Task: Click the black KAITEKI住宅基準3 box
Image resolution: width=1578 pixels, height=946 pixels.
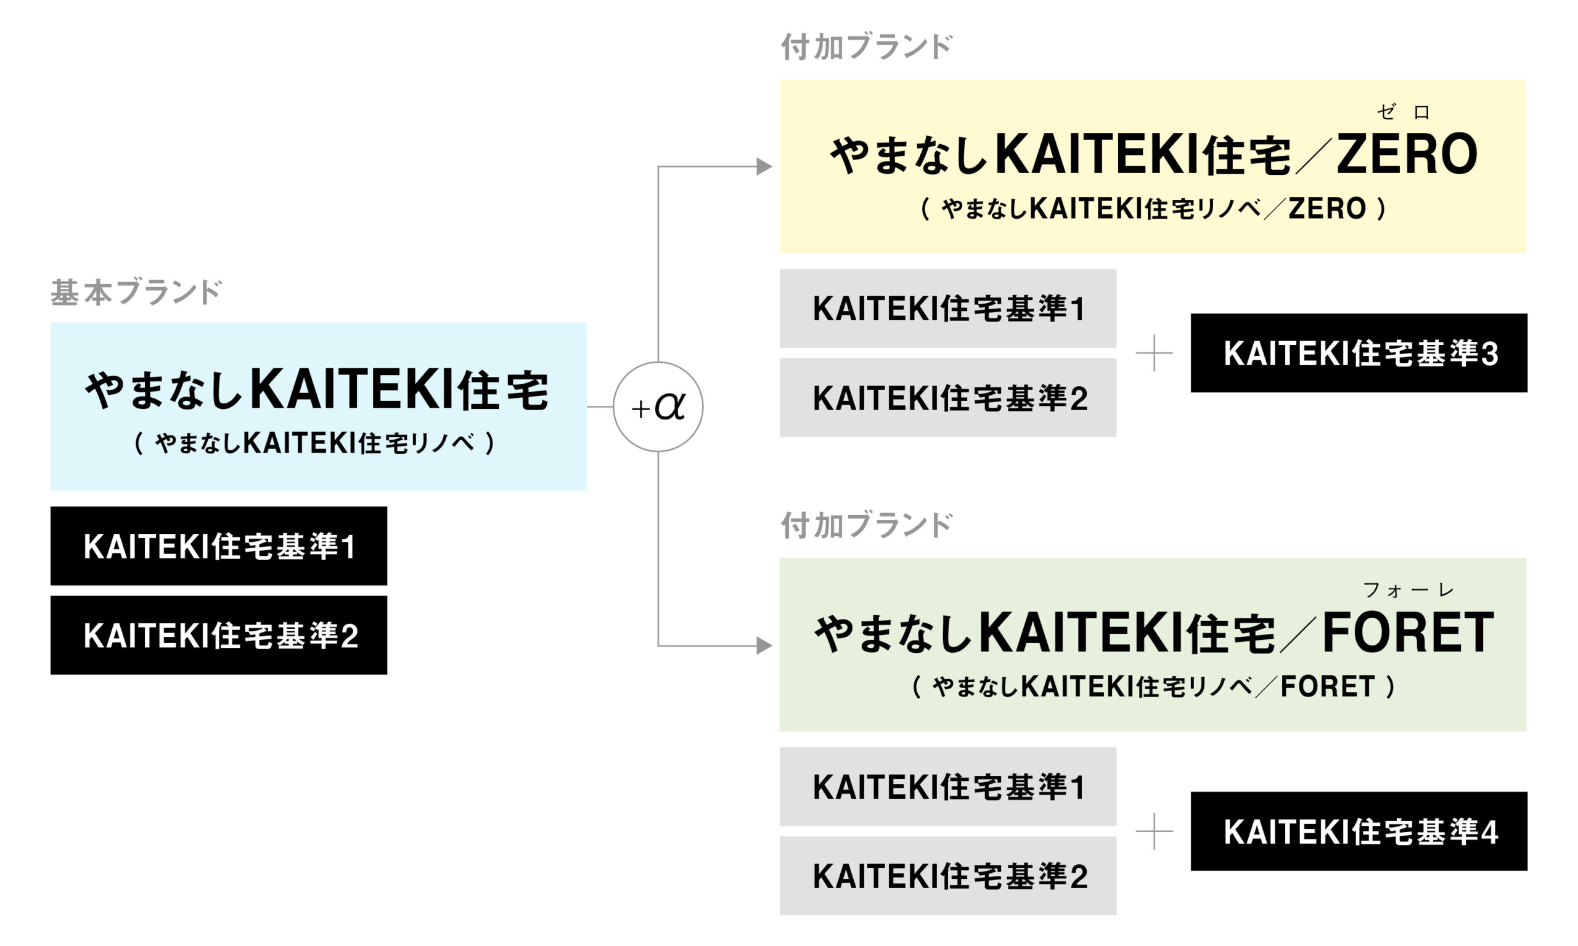Action: pos(1359,352)
